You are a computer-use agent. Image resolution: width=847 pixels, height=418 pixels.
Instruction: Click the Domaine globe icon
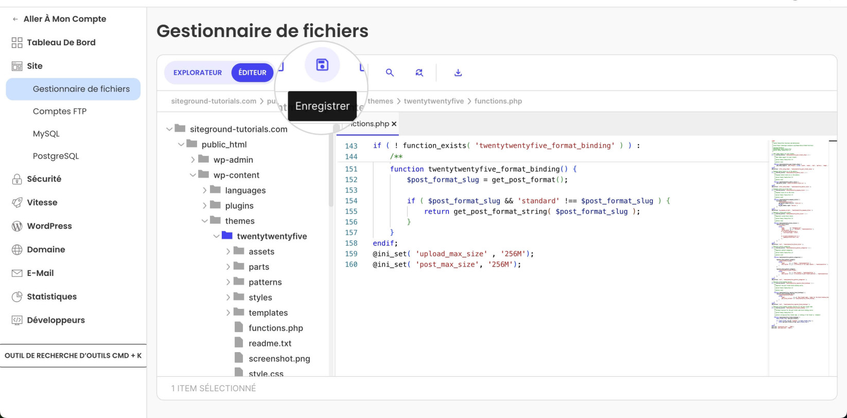pyautogui.click(x=17, y=250)
